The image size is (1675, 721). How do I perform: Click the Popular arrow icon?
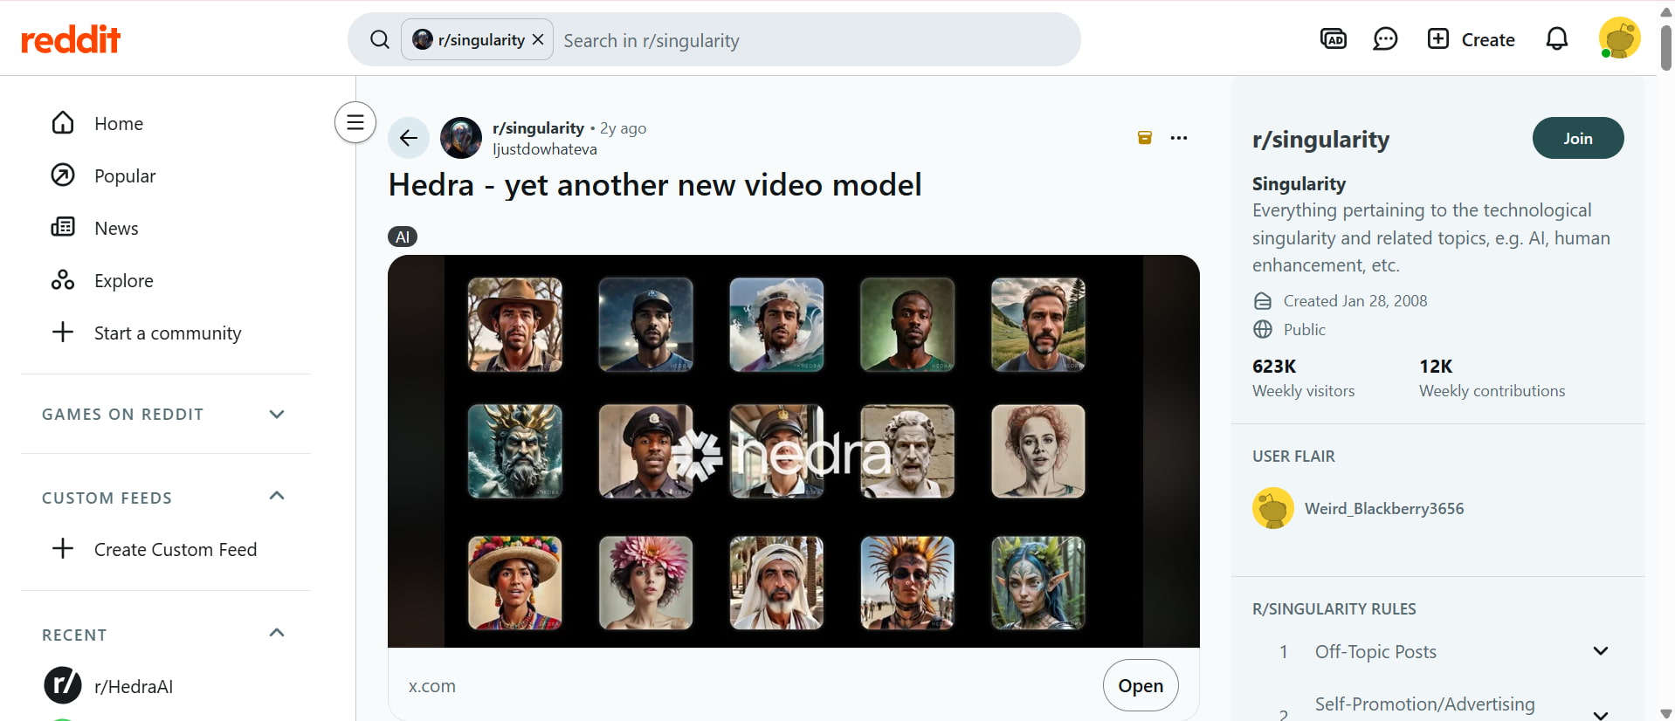point(63,175)
